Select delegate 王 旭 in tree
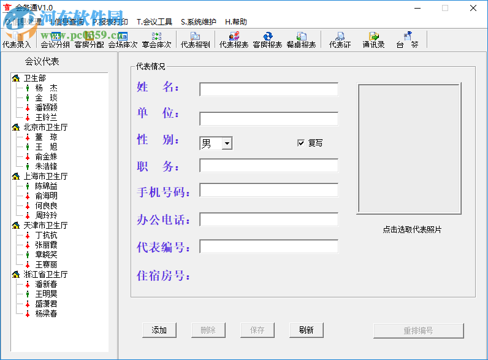The width and height of the screenshot is (488, 360). 46,147
